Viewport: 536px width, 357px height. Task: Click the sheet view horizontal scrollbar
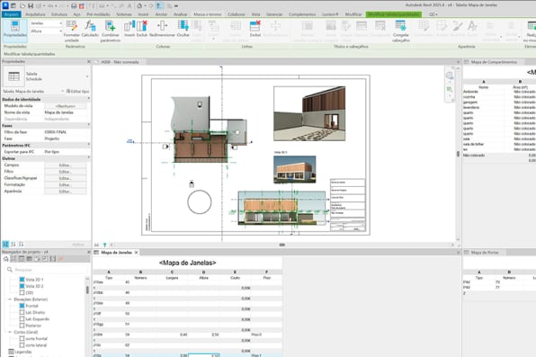[281, 245]
